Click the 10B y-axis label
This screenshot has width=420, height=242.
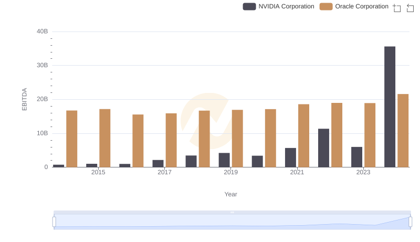pos(42,133)
